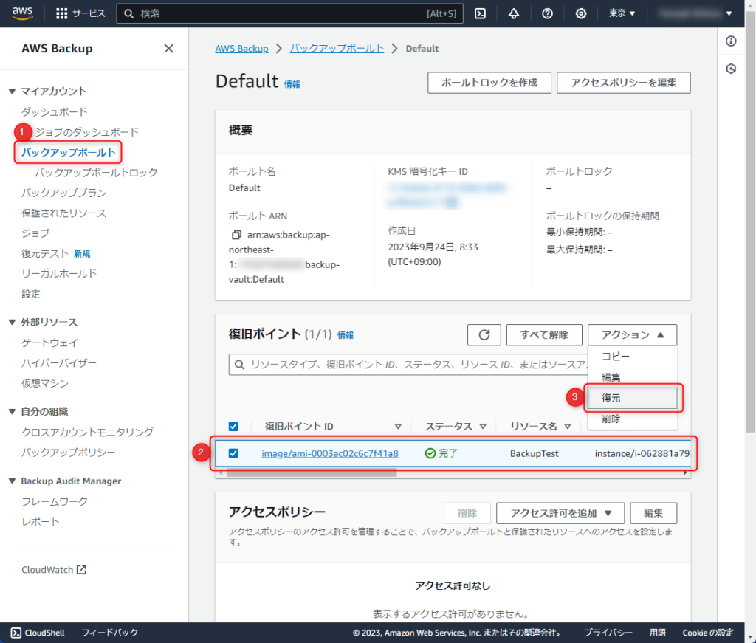
Task: Open バックアップポリシー in sidebar
Action: click(x=68, y=452)
